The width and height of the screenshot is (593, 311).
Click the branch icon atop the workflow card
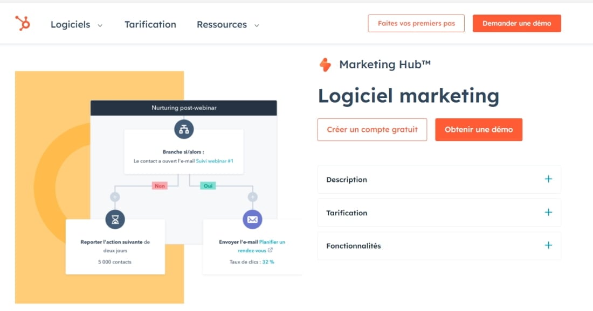click(x=184, y=129)
